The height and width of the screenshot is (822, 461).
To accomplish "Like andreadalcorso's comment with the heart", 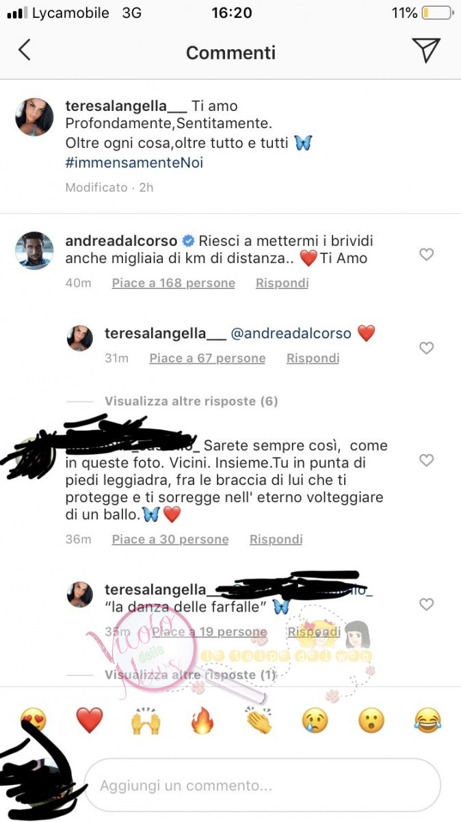I will point(426,255).
